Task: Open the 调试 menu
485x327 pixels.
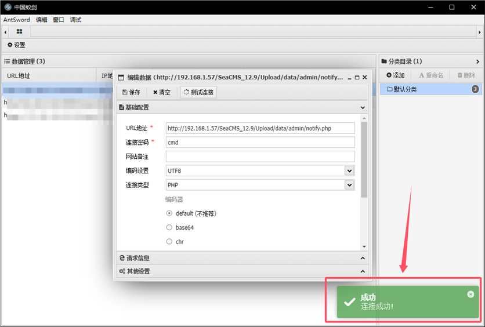Action: (75, 20)
